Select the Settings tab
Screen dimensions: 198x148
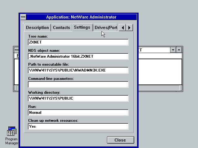(x=82, y=27)
